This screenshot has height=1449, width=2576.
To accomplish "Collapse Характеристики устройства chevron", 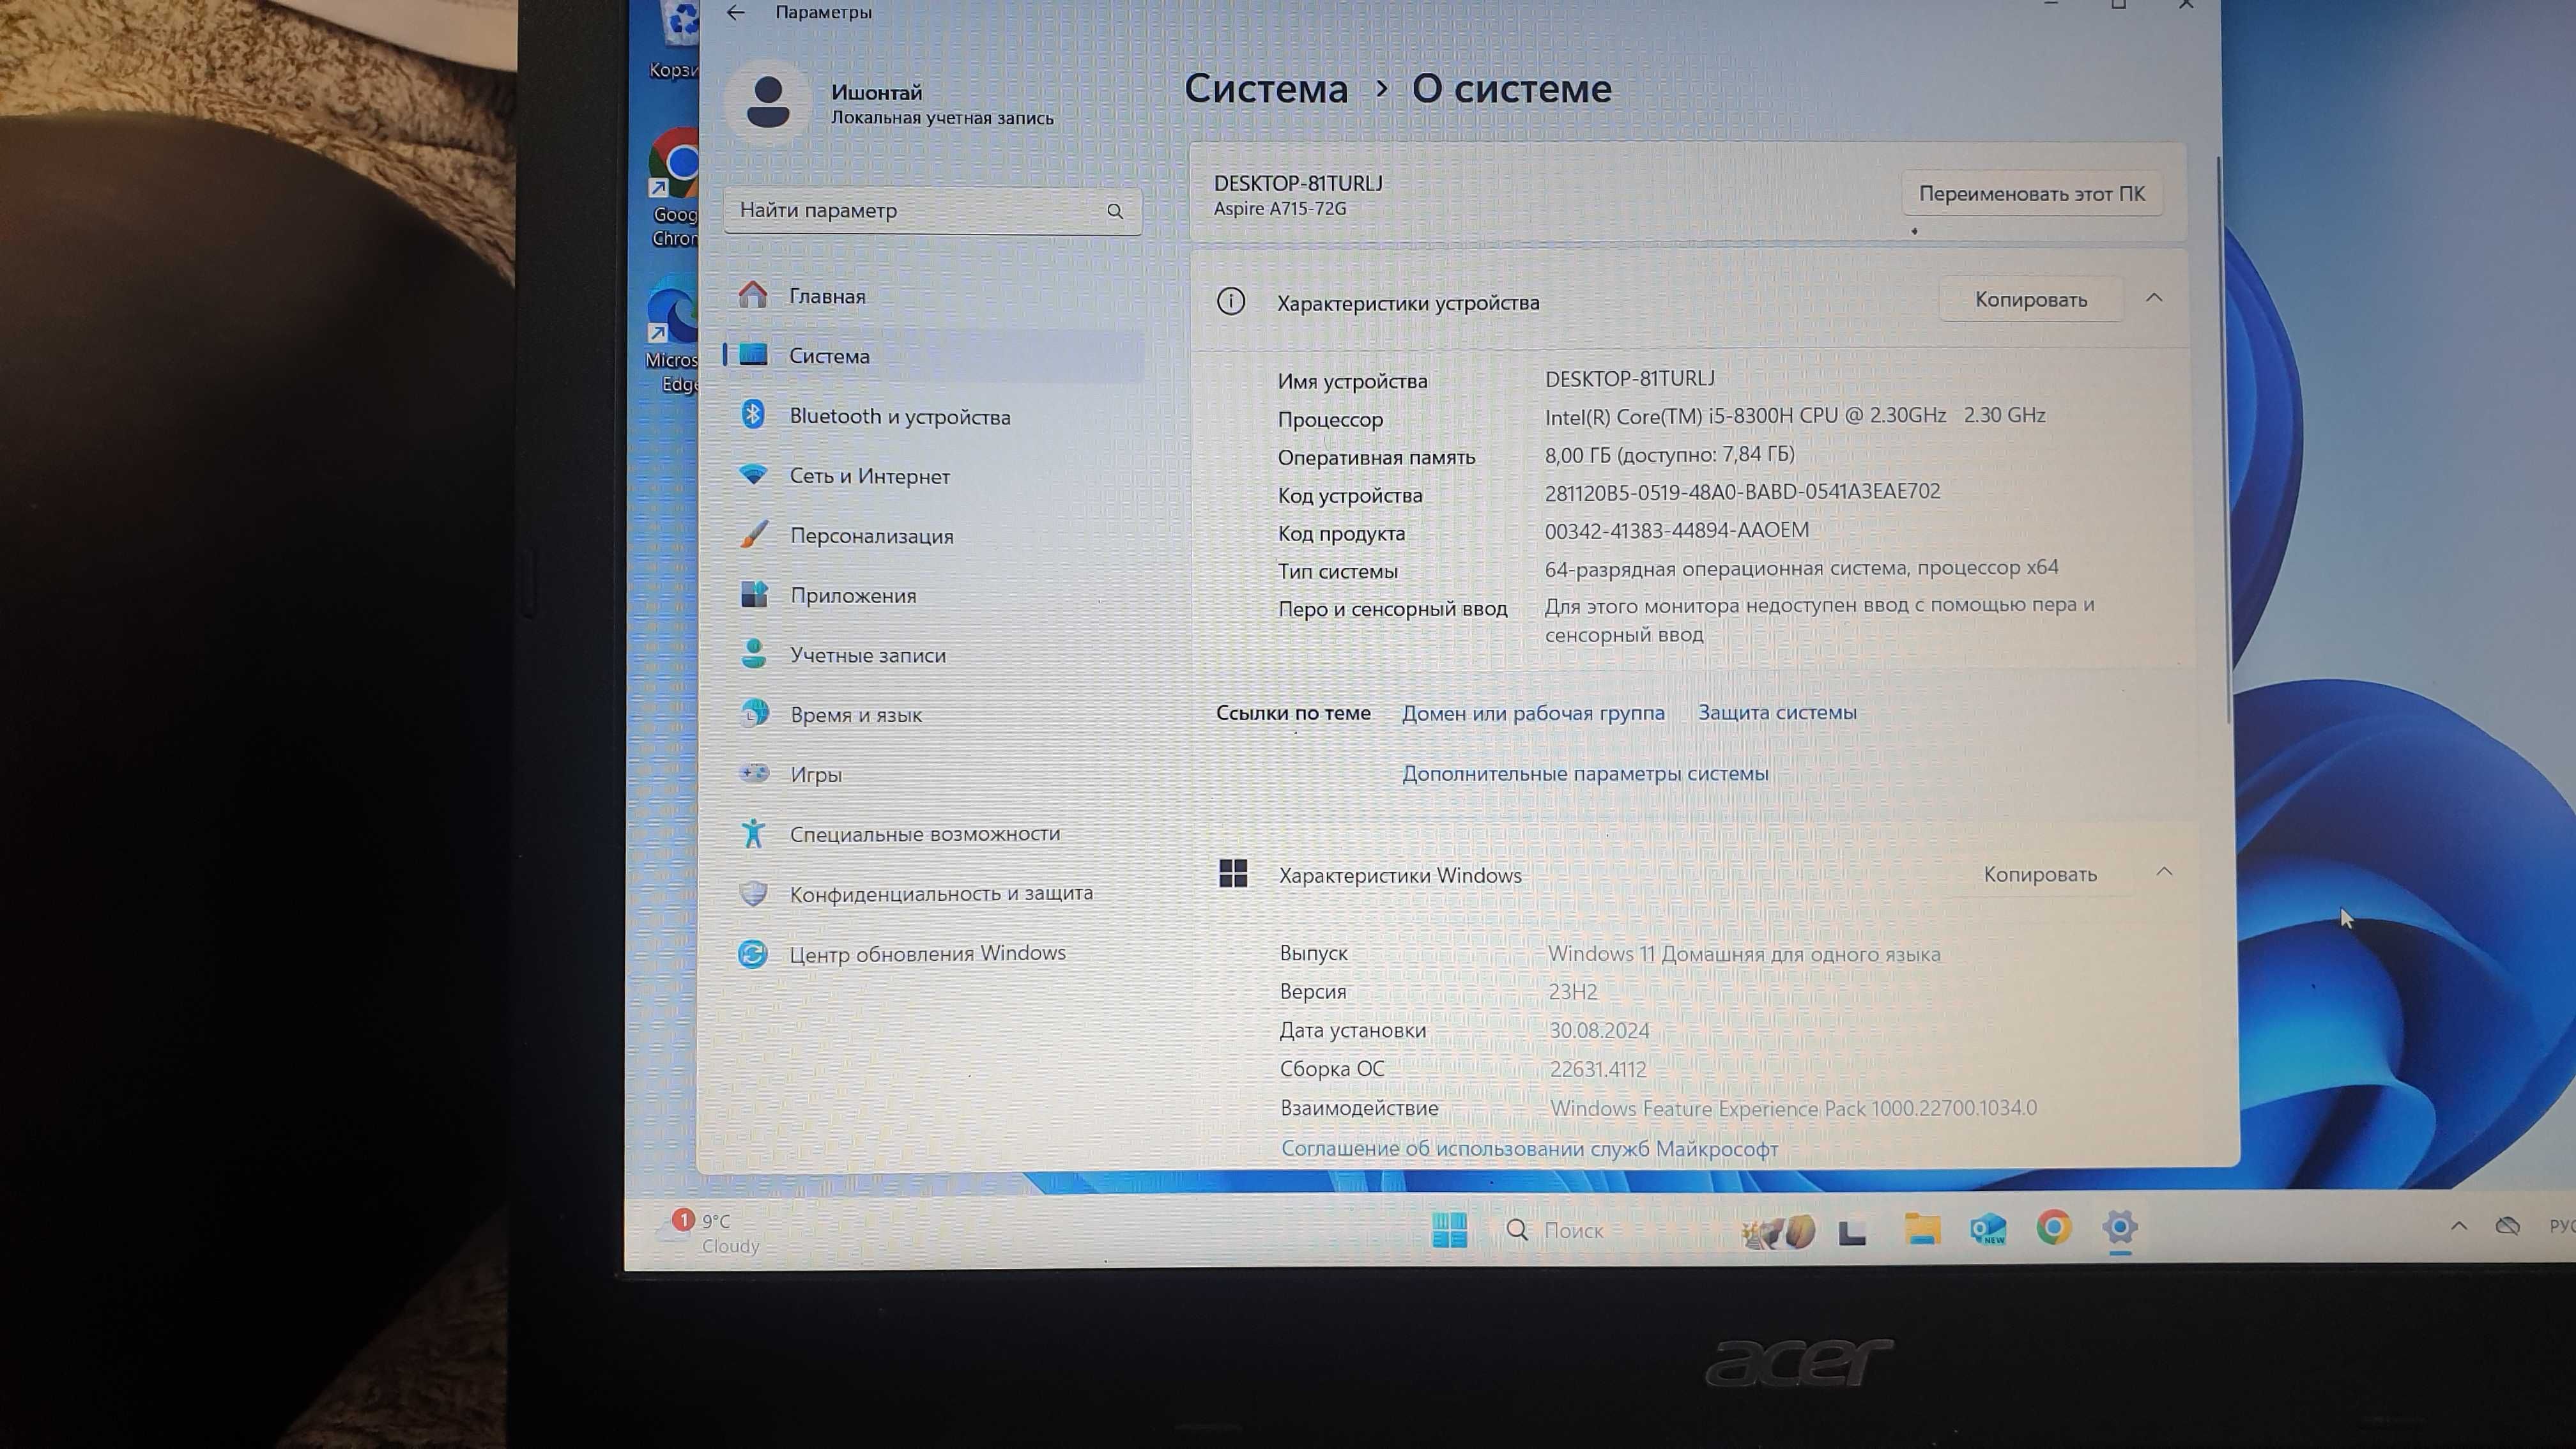I will [2154, 298].
